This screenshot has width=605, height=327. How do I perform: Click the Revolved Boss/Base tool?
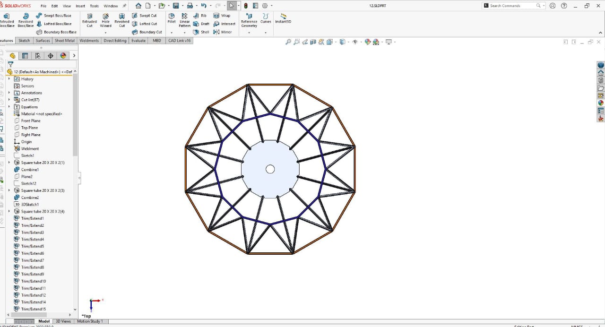pyautogui.click(x=26, y=21)
